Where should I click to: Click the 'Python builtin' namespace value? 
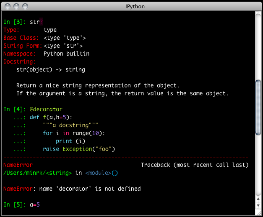pyautogui.click(x=66, y=54)
